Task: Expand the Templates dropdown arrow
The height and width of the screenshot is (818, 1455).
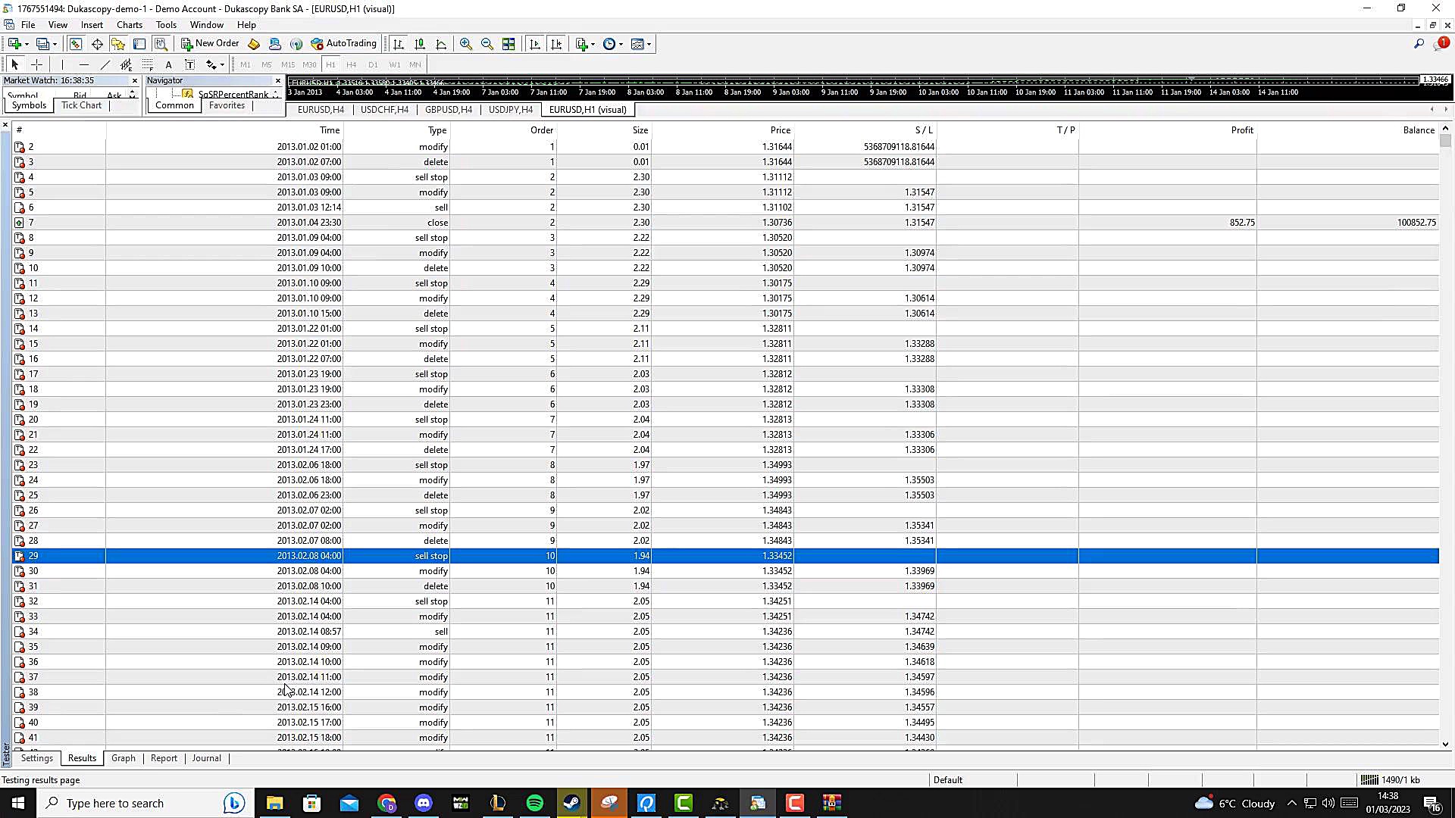Action: pyautogui.click(x=649, y=44)
